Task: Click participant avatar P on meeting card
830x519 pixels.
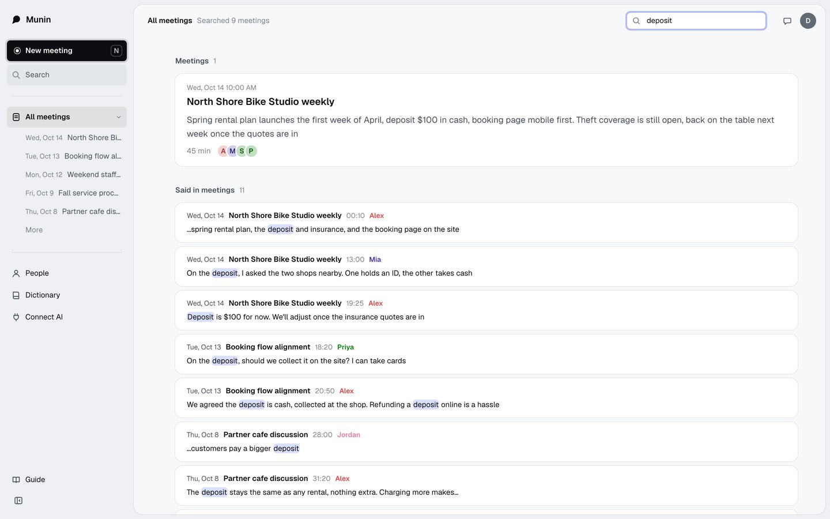Action: tap(251, 151)
